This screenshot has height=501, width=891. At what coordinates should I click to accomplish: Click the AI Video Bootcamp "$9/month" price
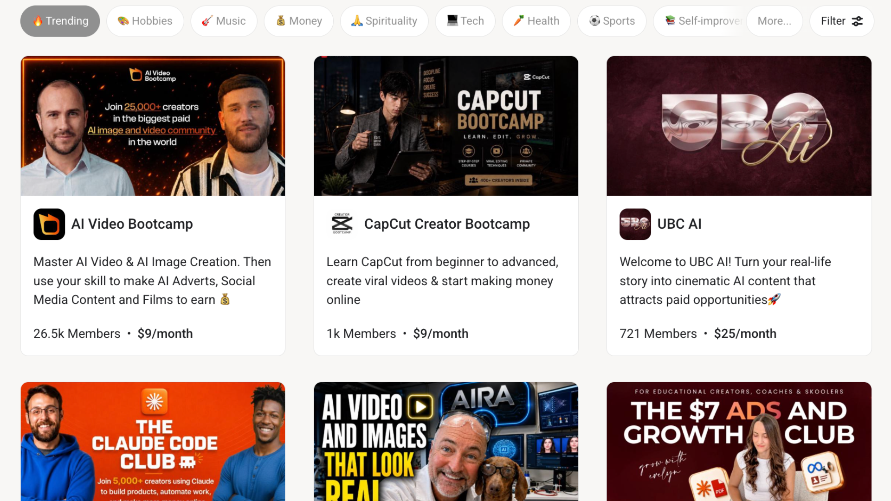point(165,334)
